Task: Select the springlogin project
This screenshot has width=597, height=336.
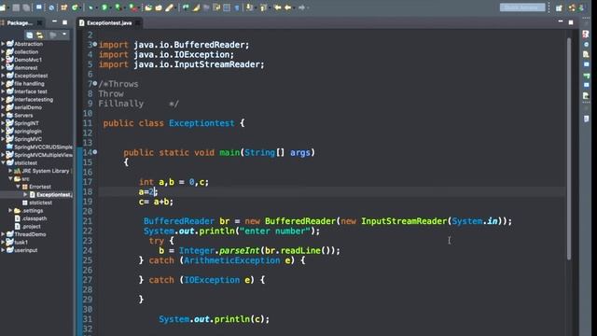Action: click(28, 131)
